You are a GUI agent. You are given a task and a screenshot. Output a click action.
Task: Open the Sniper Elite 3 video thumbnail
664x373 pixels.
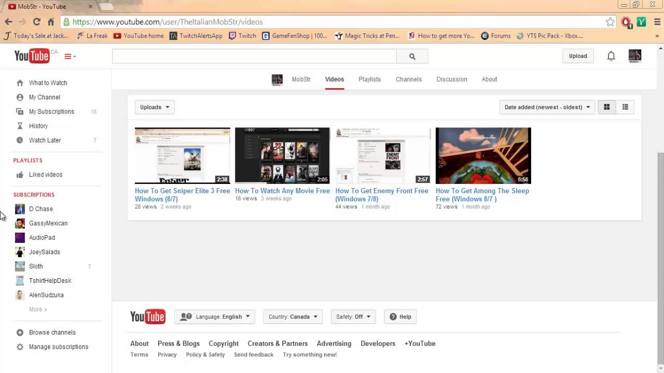182,155
